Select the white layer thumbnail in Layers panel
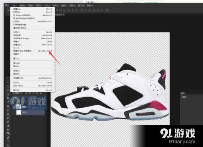Viewport: 203px width, 147px height. click(x=19, y=112)
